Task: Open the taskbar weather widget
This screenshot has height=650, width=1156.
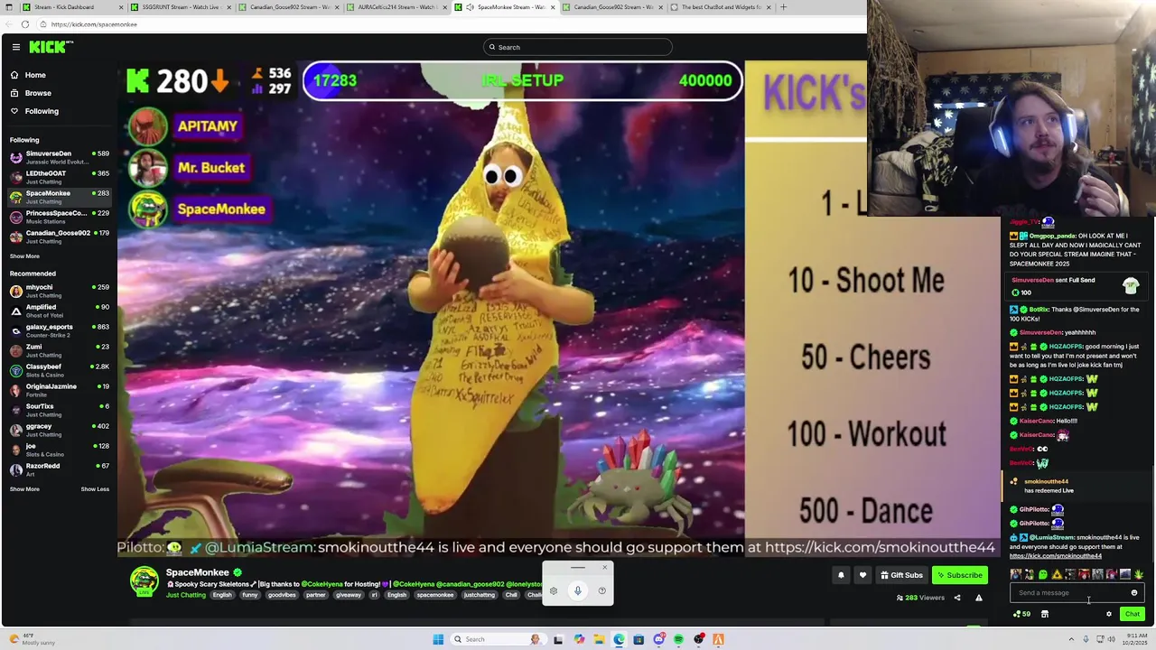Action: (32, 638)
